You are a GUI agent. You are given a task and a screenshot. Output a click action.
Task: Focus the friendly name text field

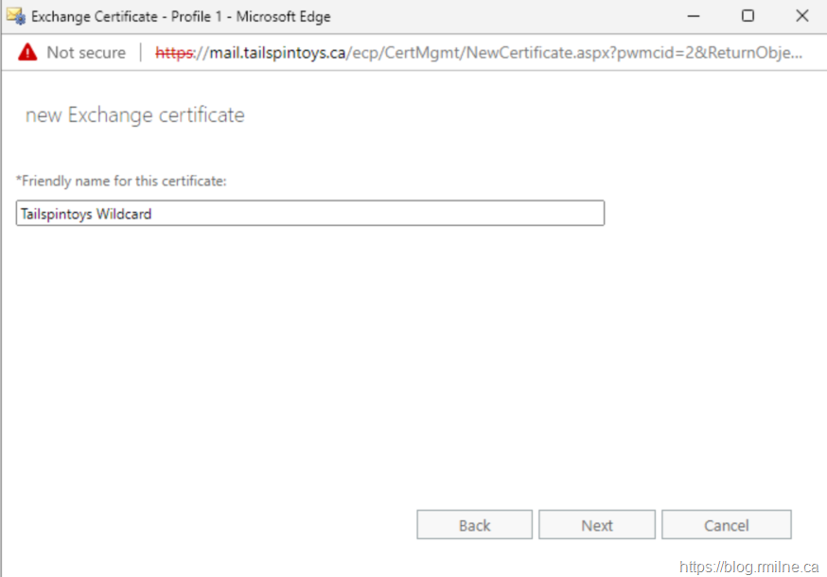click(x=309, y=214)
